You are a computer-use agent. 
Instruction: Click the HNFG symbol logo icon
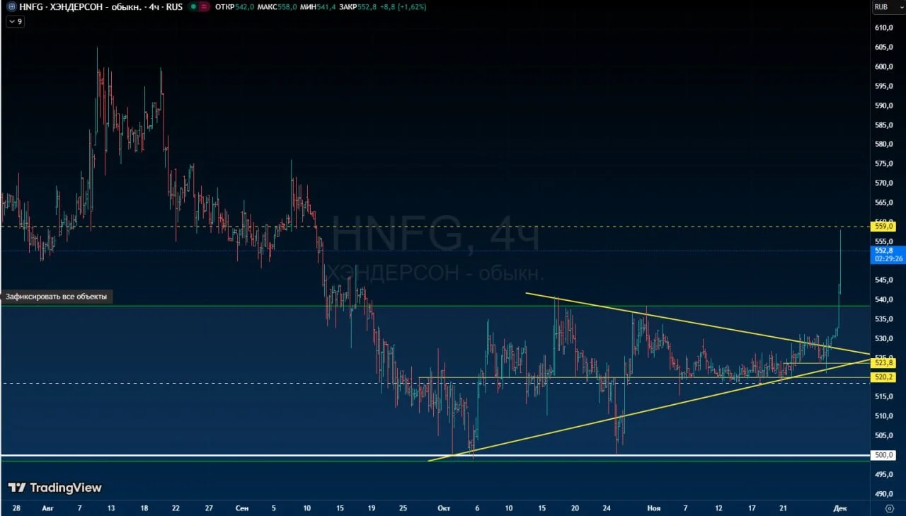11,7
